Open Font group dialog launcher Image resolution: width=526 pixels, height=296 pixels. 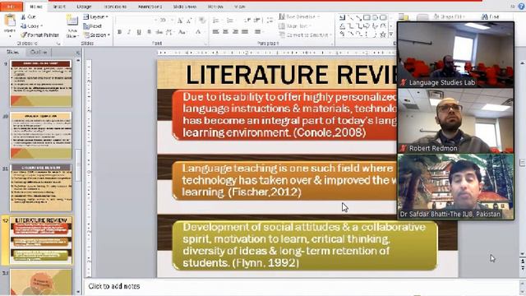(205, 44)
